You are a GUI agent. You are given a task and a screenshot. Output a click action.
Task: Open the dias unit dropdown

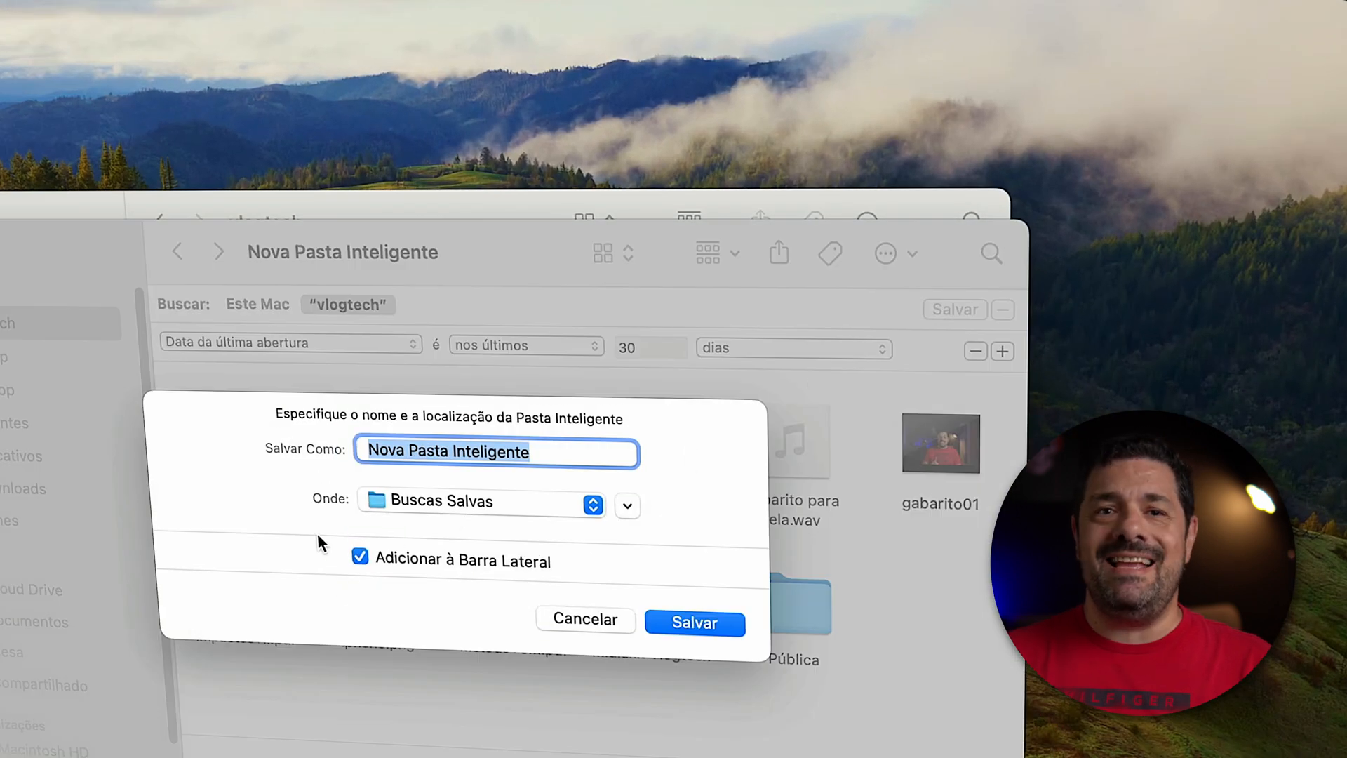(x=794, y=348)
